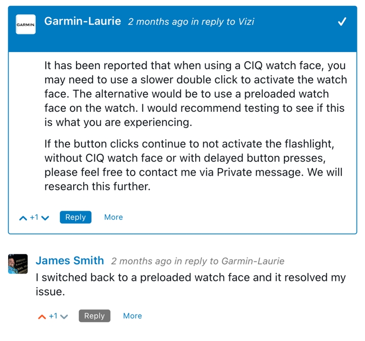Click the '2 months ago' timestamp on Garmin-Laurie's post
Viewport: 365px width, 341px height.
158,22
